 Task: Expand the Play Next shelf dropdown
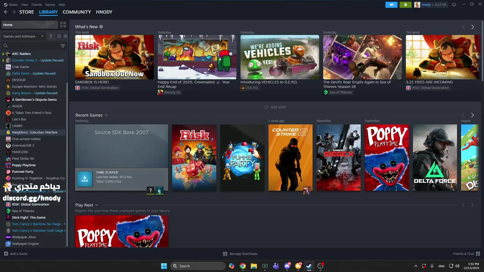97,205
